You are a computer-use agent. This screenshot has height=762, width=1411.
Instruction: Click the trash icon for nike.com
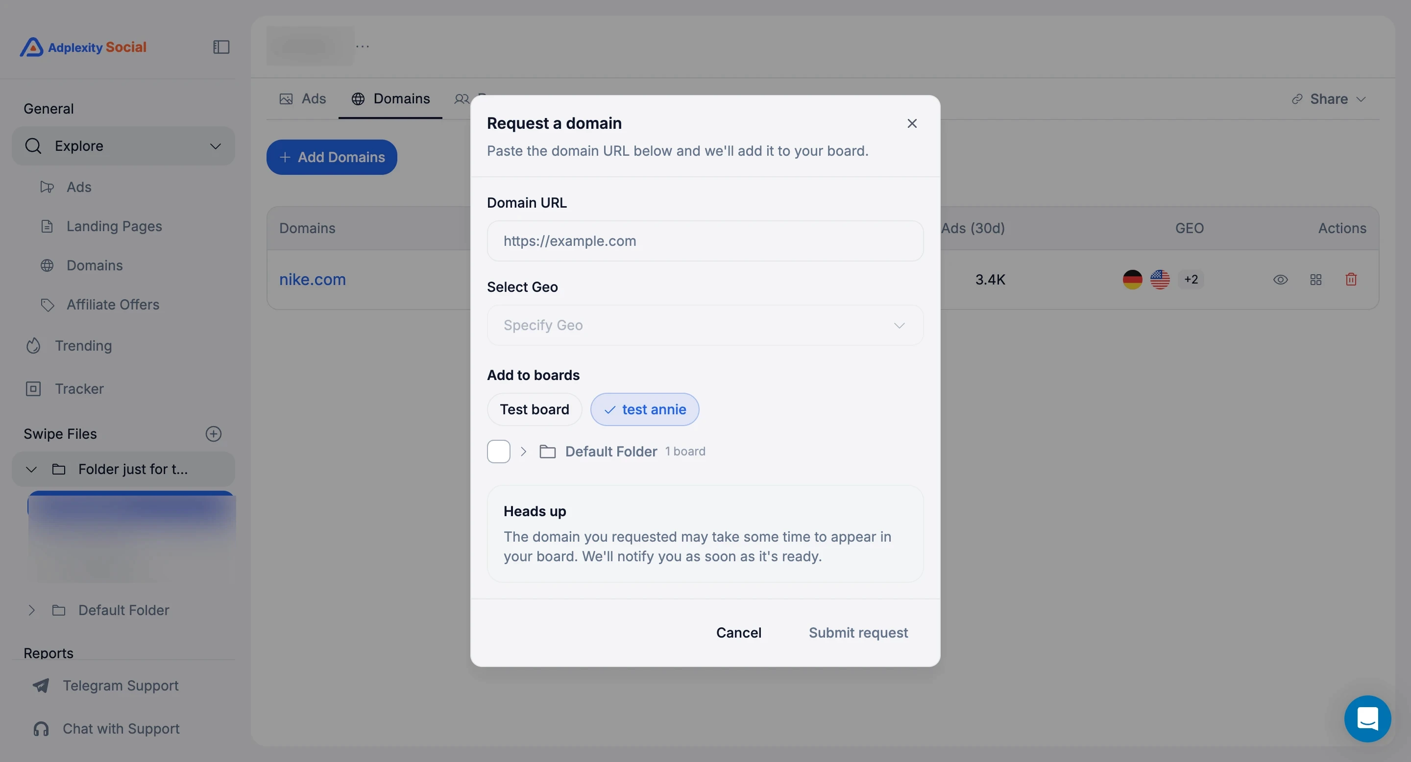pyautogui.click(x=1351, y=280)
